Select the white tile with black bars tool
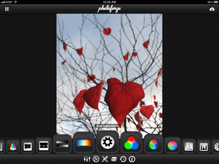The image size is (219, 164). [x=44, y=145]
